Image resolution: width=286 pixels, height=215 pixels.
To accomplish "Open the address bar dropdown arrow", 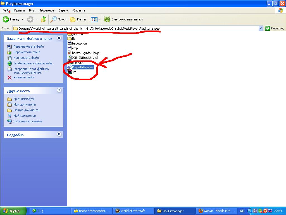I will click(261, 28).
